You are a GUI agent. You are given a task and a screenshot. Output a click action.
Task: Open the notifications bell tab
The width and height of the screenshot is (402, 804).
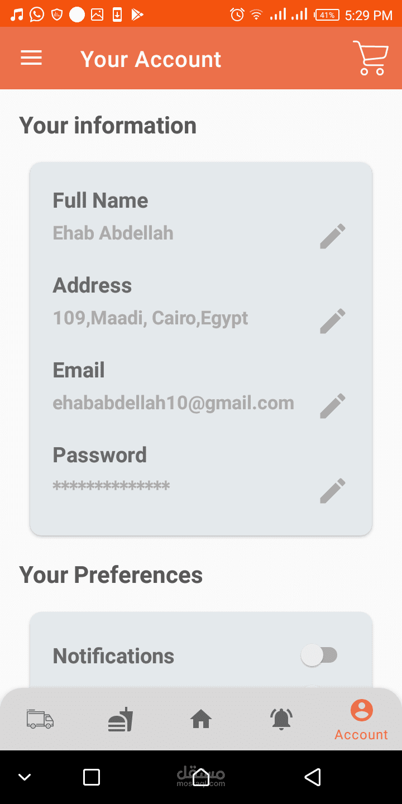281,719
